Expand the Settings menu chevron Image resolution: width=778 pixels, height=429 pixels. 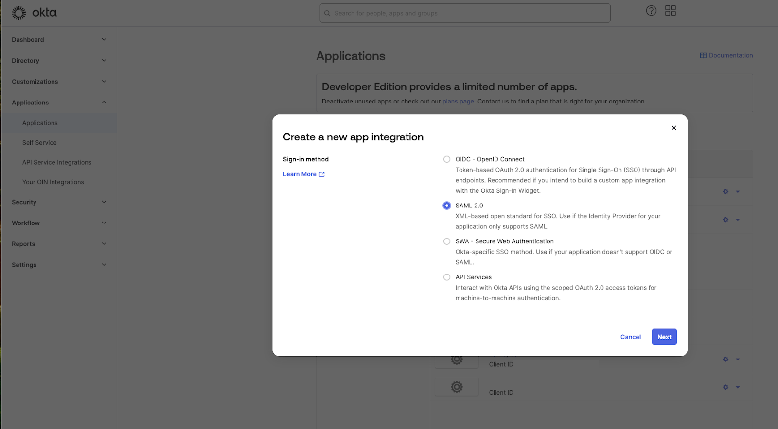click(x=104, y=264)
